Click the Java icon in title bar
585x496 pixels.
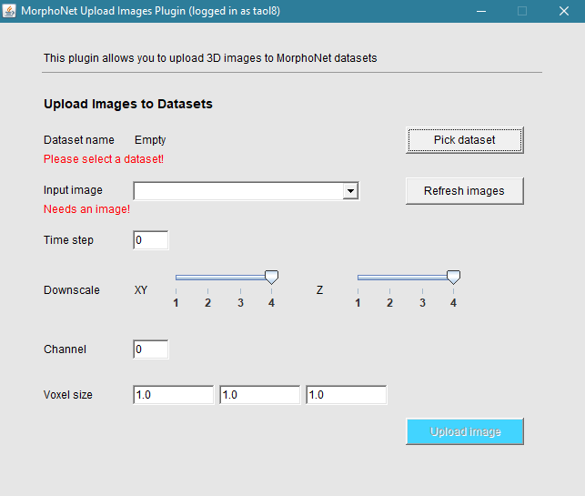(9, 11)
